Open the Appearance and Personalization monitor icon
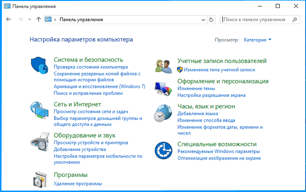This screenshot has height=192, width=306. tap(163, 89)
